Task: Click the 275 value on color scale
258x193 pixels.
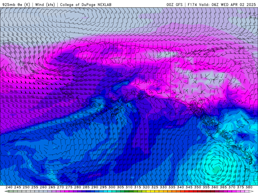Action: coord(69,187)
